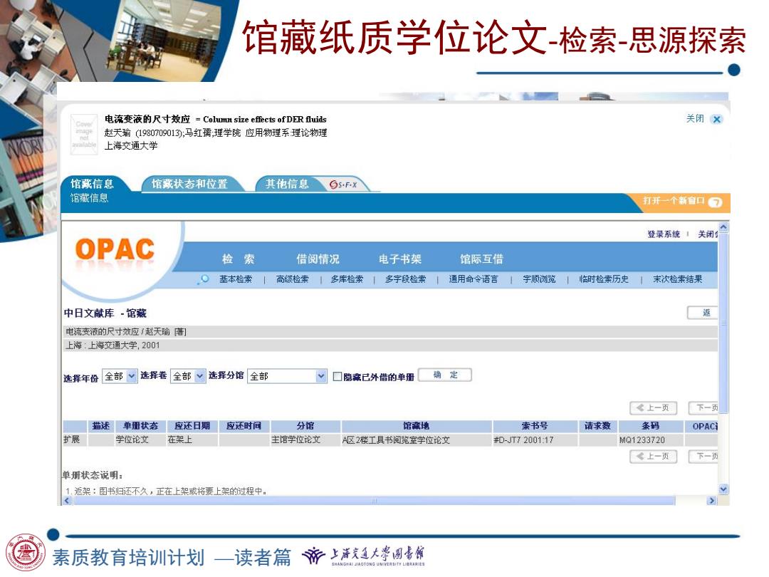769x577 pixels.
Task: Click the 扩展 link in the table row
Action: pos(72,440)
